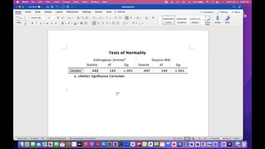Image resolution: width=265 pixels, height=149 pixels.
Task: Click the red font color swatch
Action: (75, 23)
